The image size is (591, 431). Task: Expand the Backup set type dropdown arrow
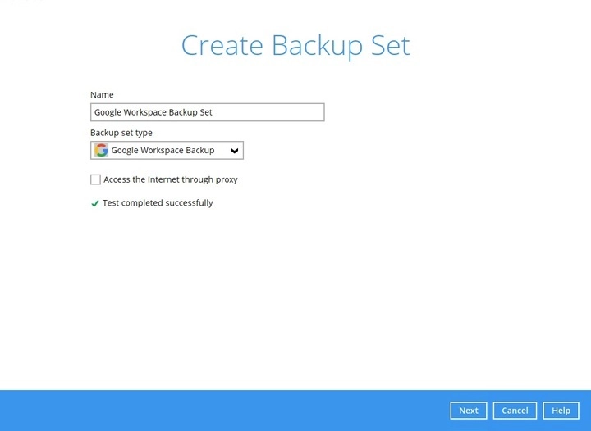234,151
